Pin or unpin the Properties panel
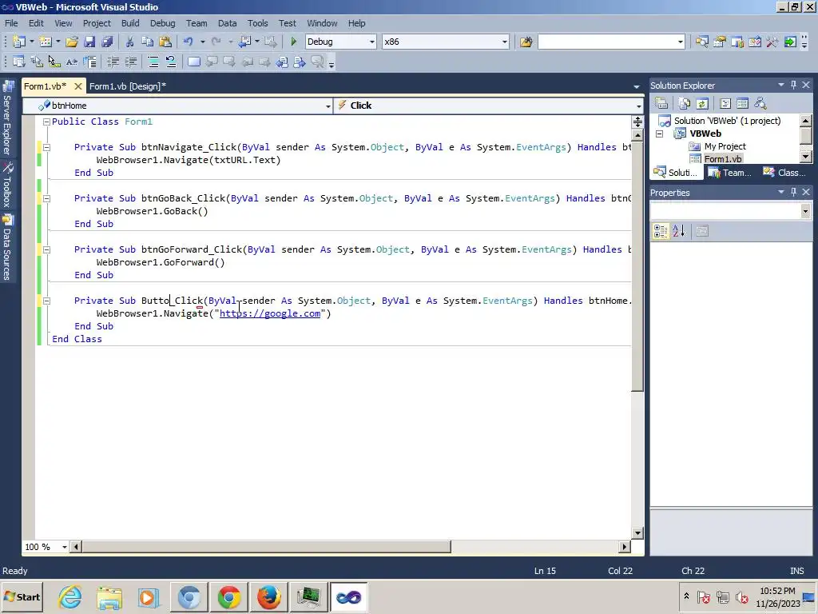This screenshot has width=818, height=614. point(793,192)
